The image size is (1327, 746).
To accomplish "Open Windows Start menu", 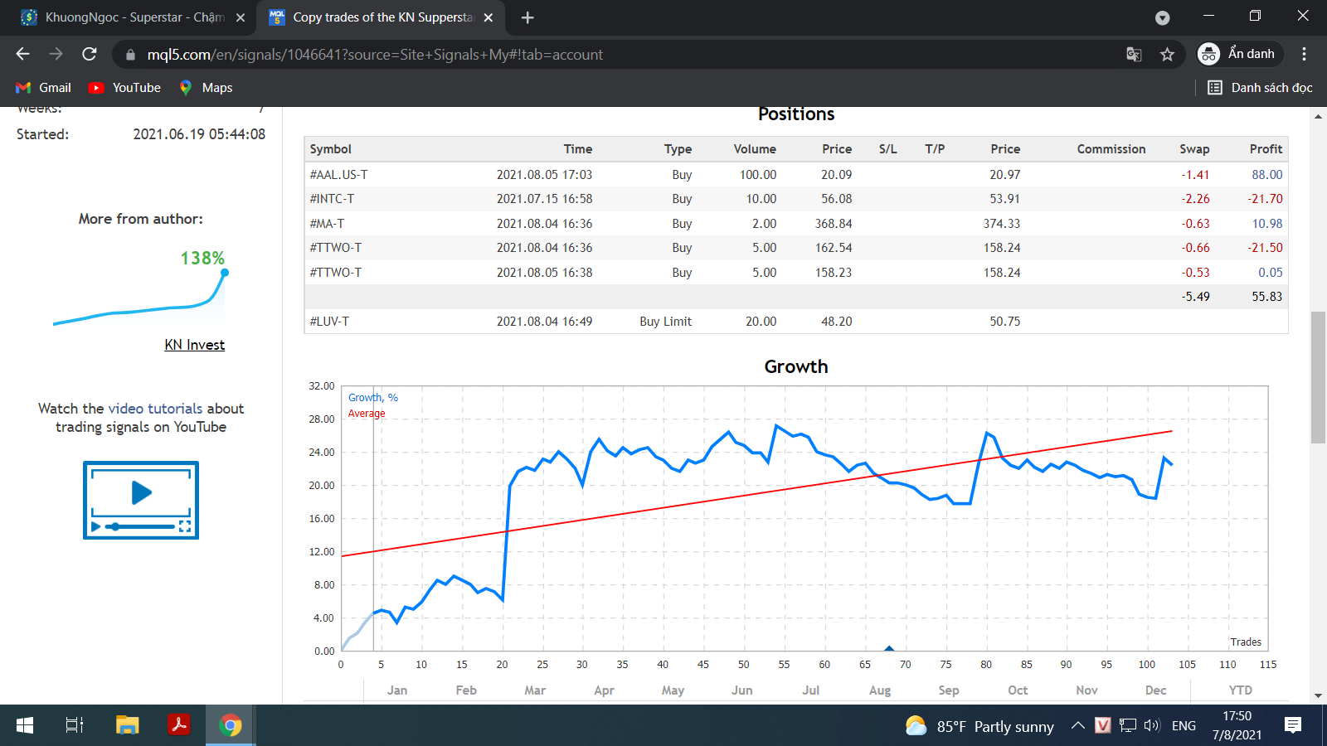I will tap(25, 726).
